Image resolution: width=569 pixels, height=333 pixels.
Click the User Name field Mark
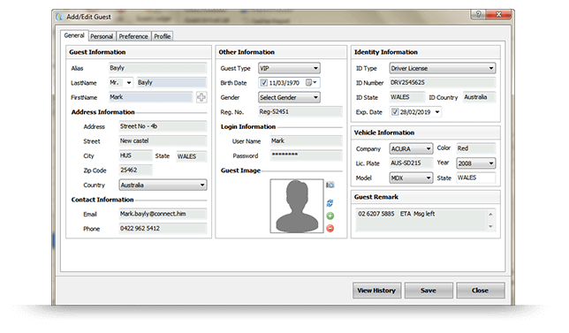(x=307, y=140)
